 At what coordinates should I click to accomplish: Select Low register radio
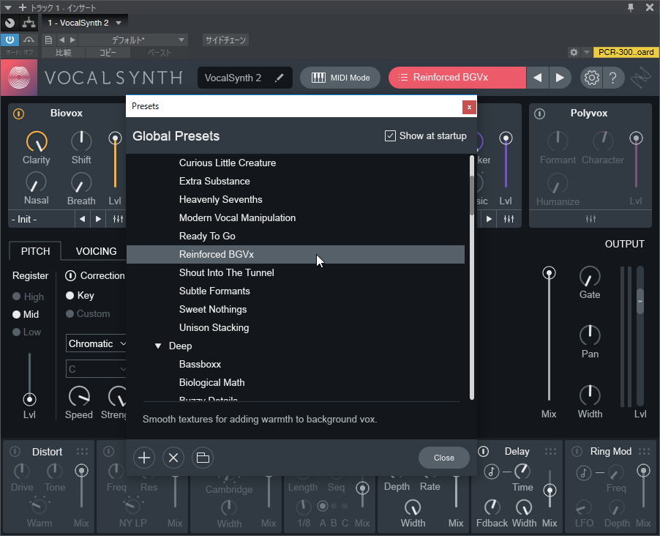coord(16,332)
